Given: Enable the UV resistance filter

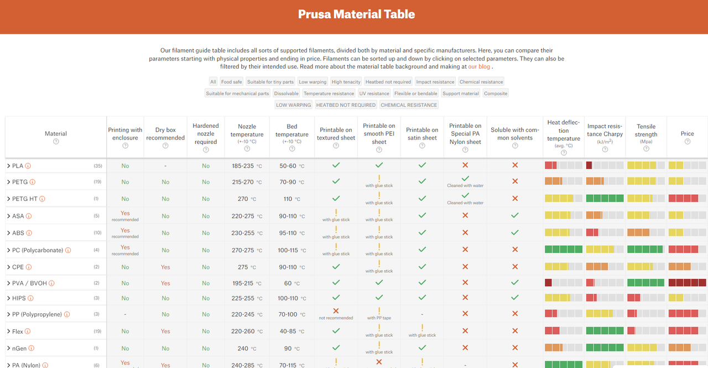Looking at the screenshot, I should [x=374, y=94].
